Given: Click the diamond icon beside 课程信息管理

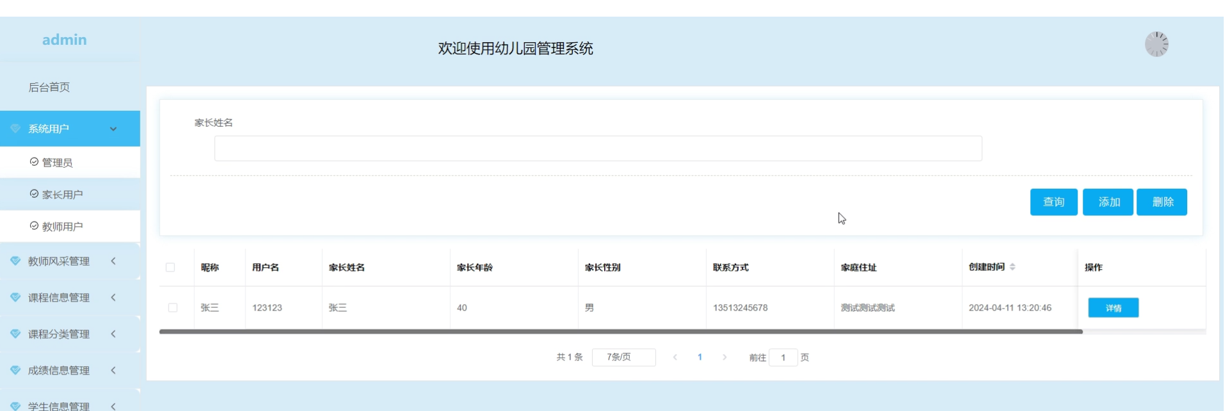Looking at the screenshot, I should (x=15, y=298).
